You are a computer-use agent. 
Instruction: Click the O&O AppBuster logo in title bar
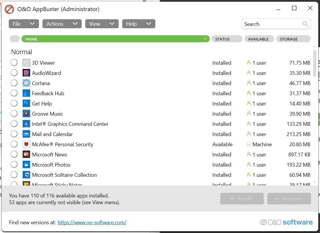tap(9, 9)
